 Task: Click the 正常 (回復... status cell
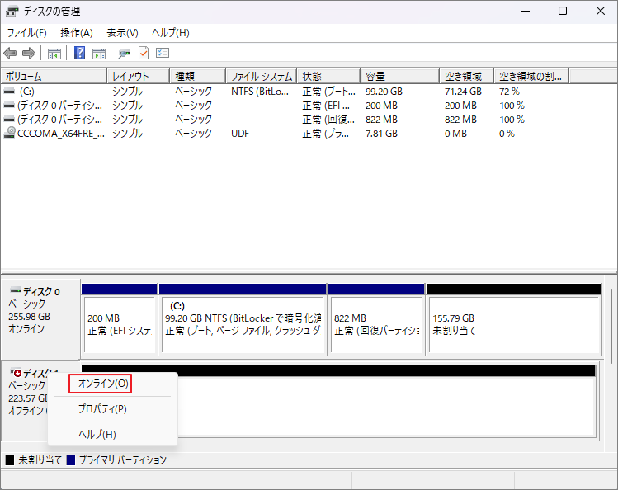click(x=328, y=120)
